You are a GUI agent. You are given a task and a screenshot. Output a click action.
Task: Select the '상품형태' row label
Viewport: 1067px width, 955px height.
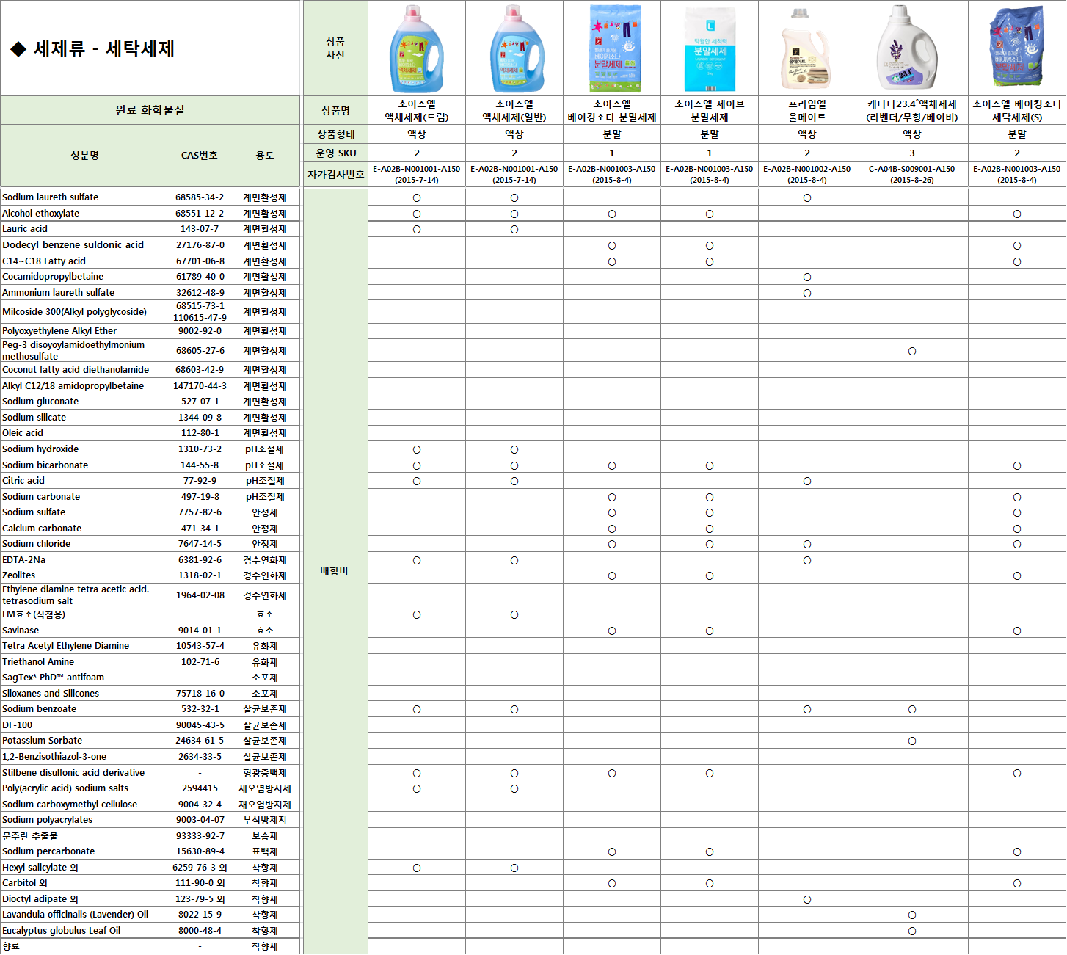click(335, 134)
